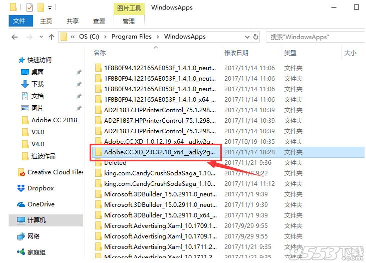Toggle the pin icon next to 下载
Image resolution: width=366 pixels, height=263 pixels.
click(x=79, y=84)
